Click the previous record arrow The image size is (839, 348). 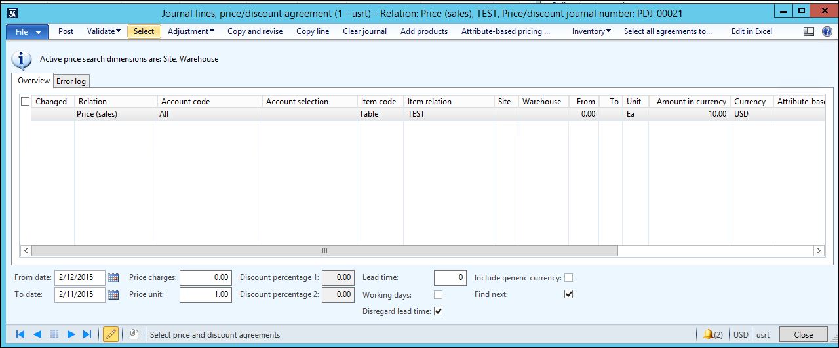click(x=37, y=334)
